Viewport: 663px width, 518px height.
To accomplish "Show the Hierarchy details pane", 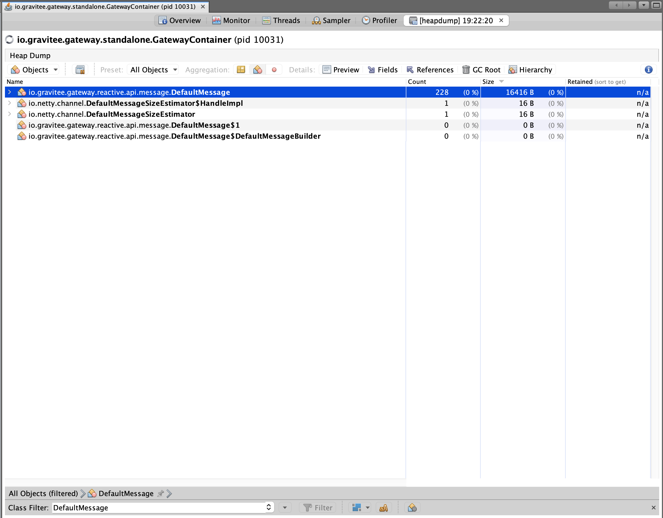I will pyautogui.click(x=530, y=70).
